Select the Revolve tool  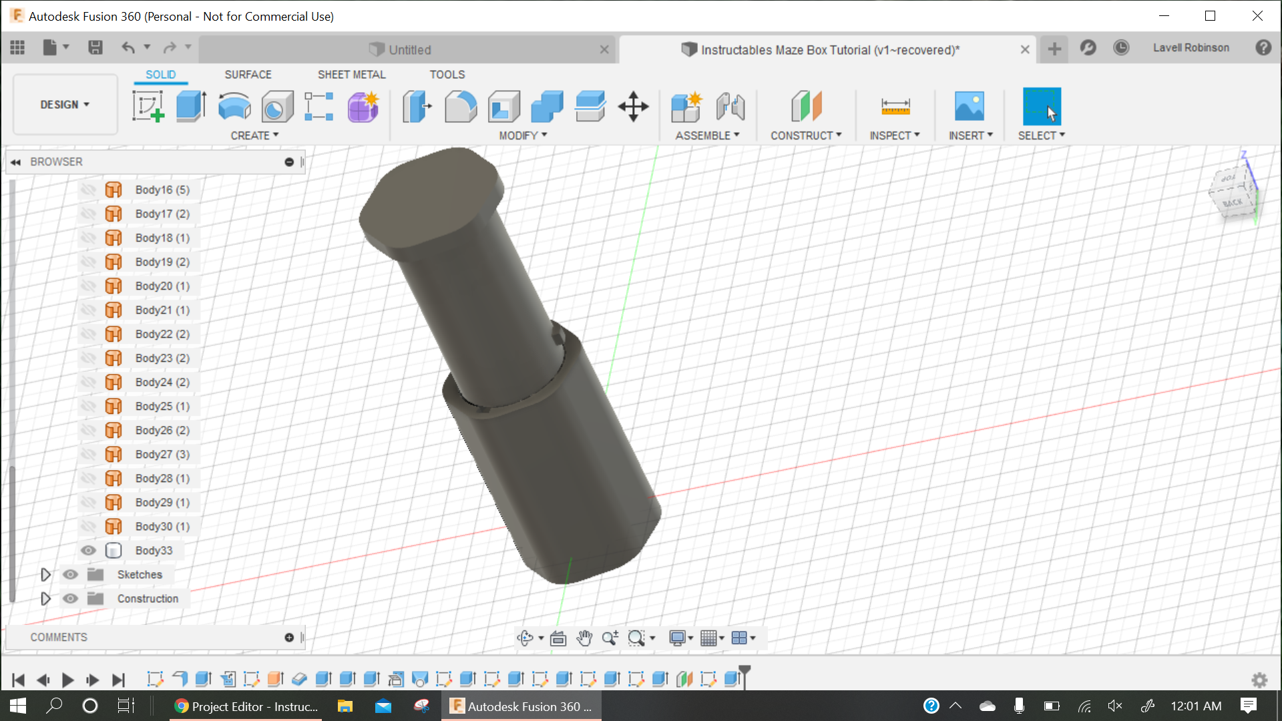tap(234, 106)
